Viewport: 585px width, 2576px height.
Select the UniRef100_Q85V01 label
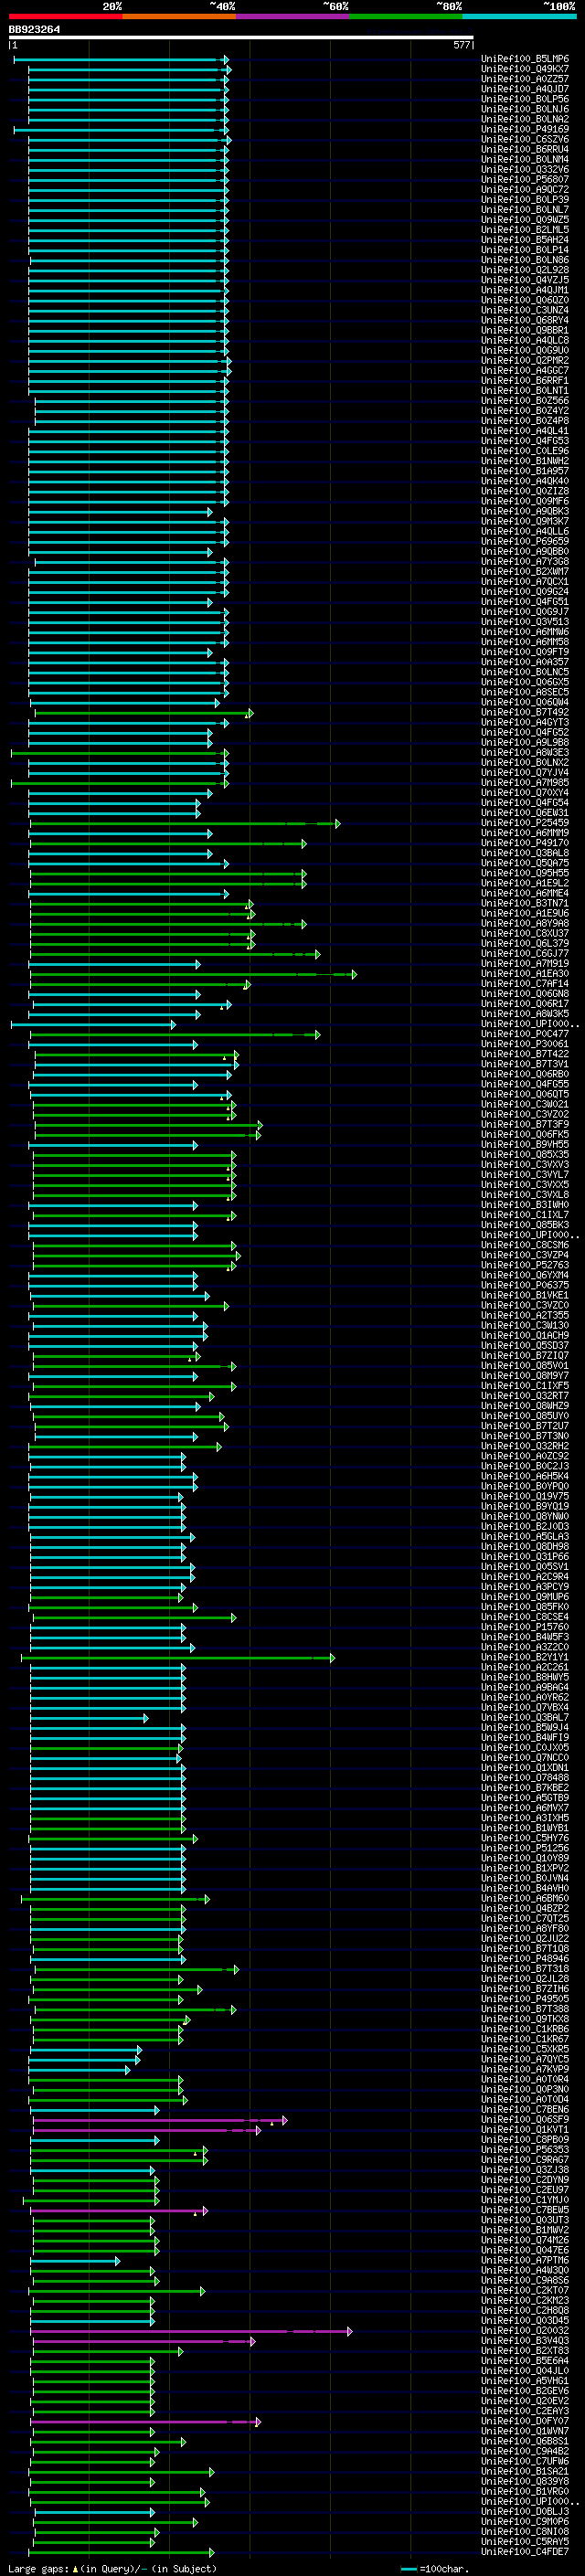pyautogui.click(x=525, y=1366)
